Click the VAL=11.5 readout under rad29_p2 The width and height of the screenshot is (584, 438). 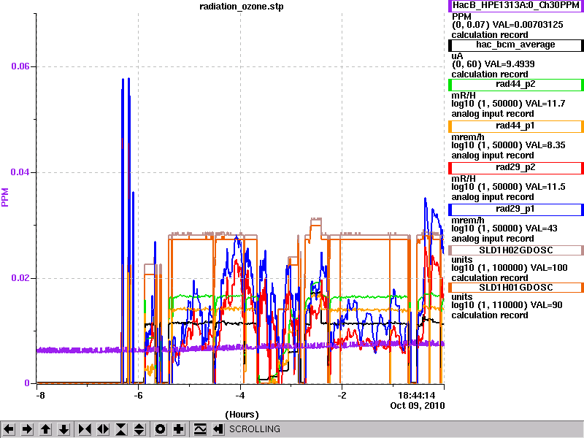click(545, 187)
